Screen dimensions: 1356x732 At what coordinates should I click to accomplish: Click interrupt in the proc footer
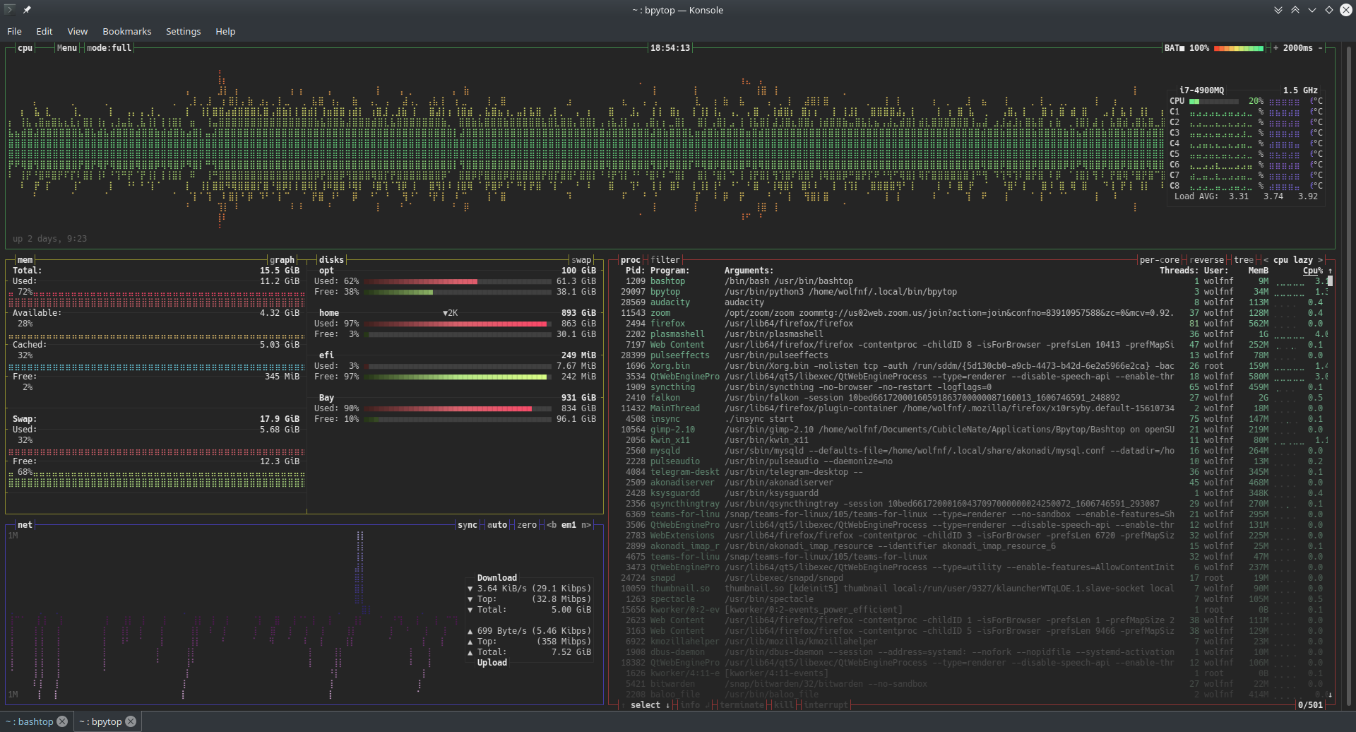825,705
